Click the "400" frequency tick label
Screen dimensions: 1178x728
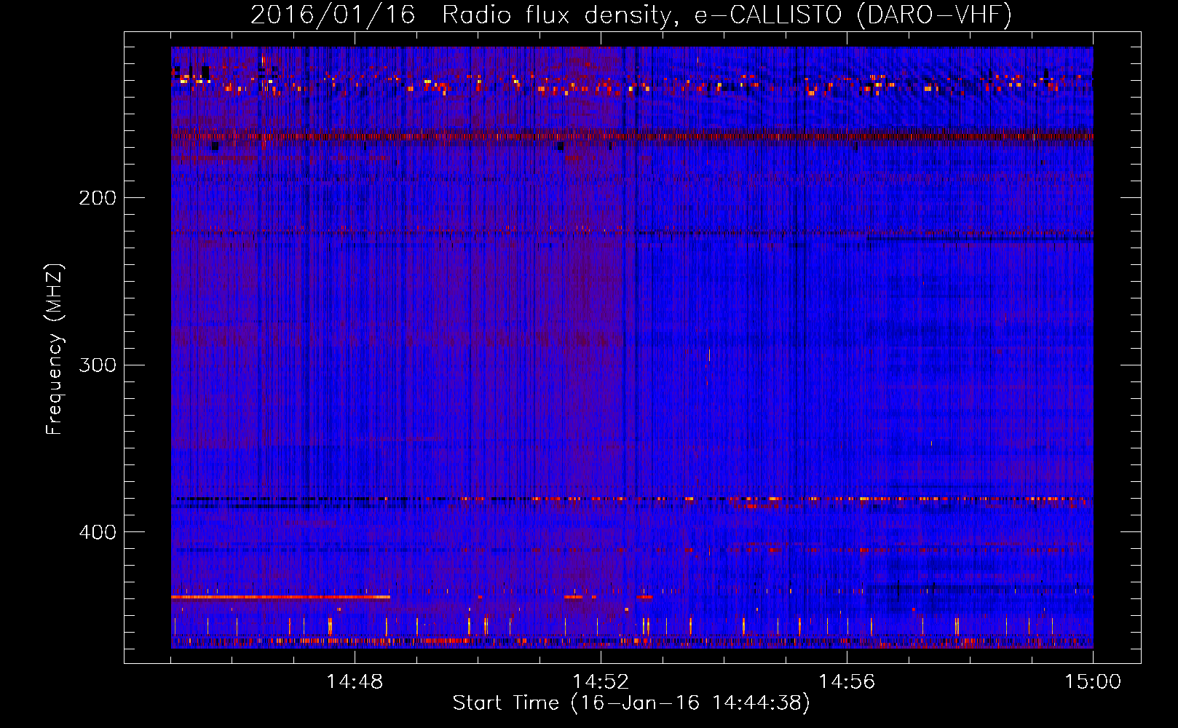[x=98, y=532]
